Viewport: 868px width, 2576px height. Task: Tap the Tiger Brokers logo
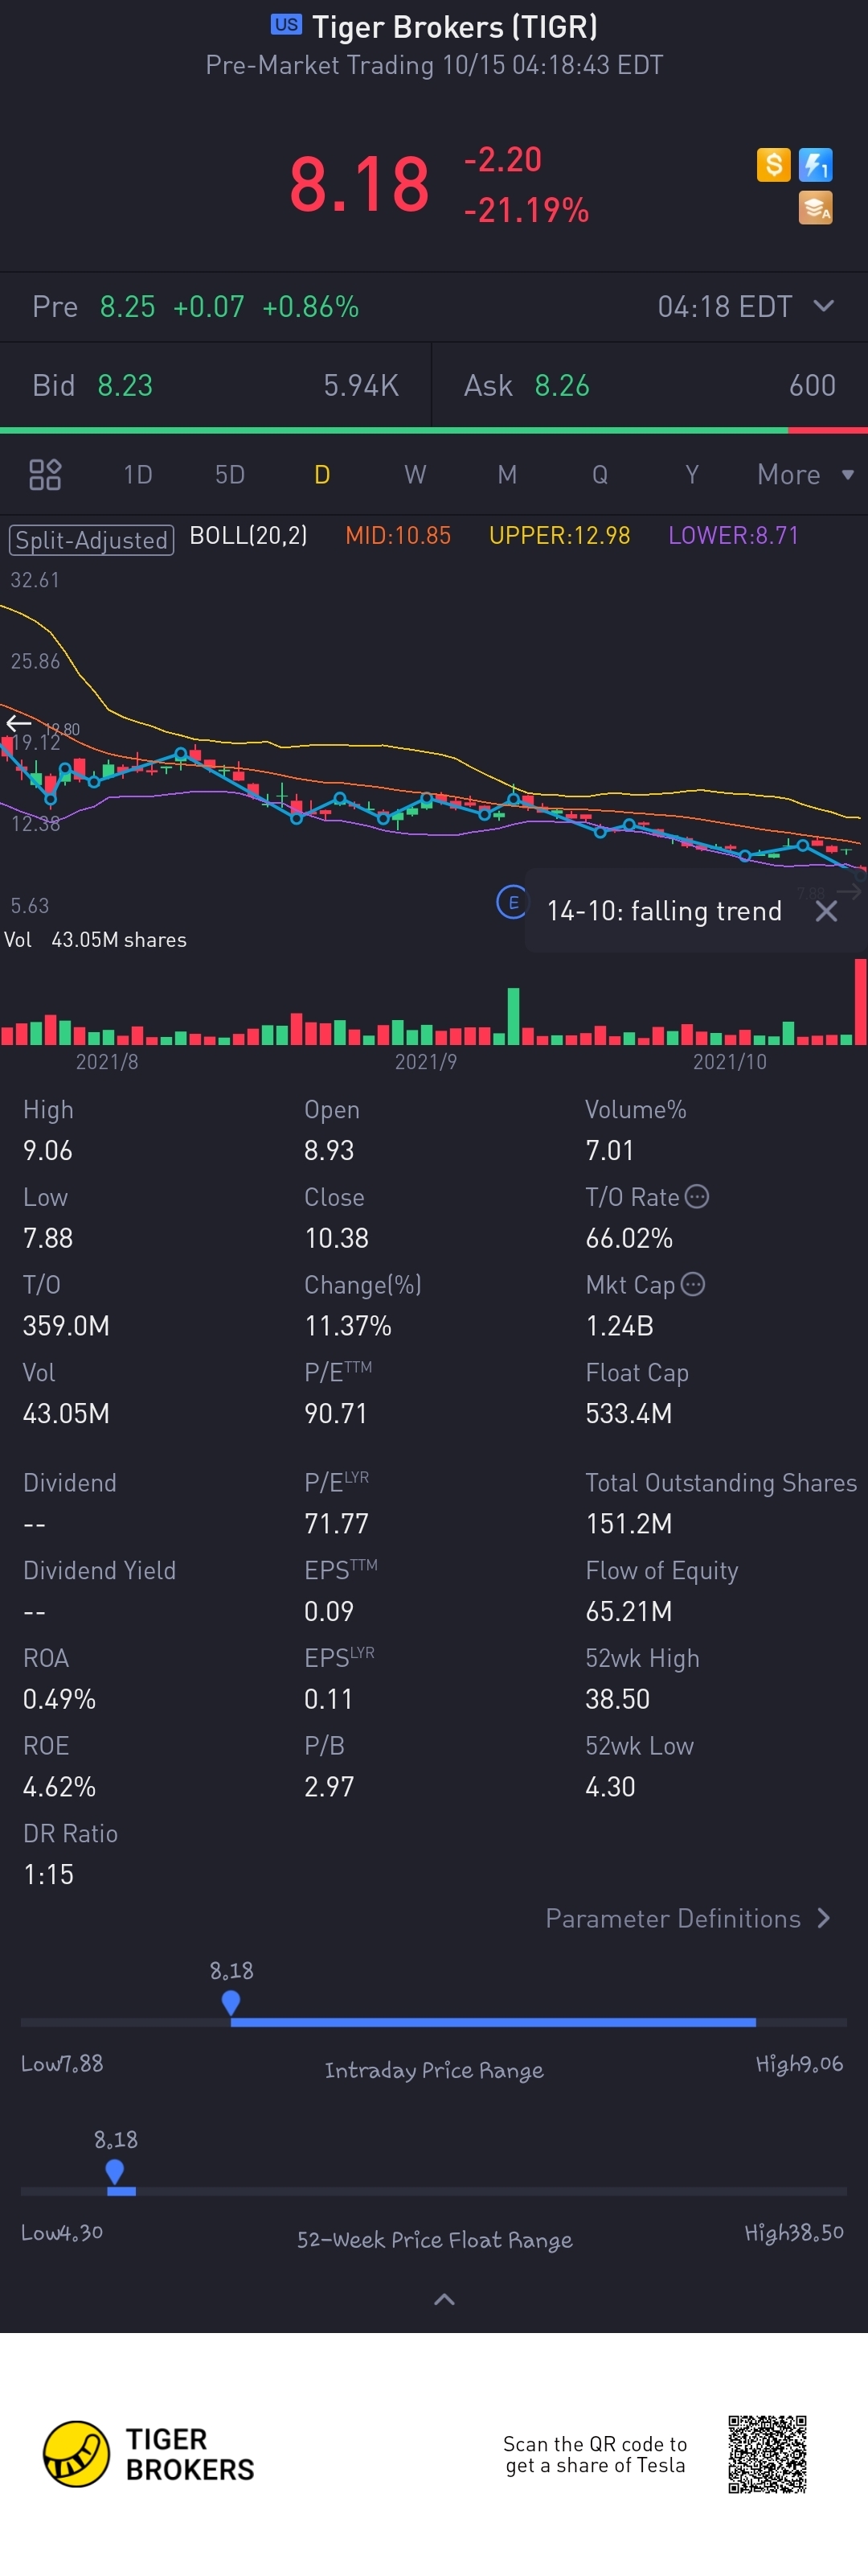pos(148,2454)
